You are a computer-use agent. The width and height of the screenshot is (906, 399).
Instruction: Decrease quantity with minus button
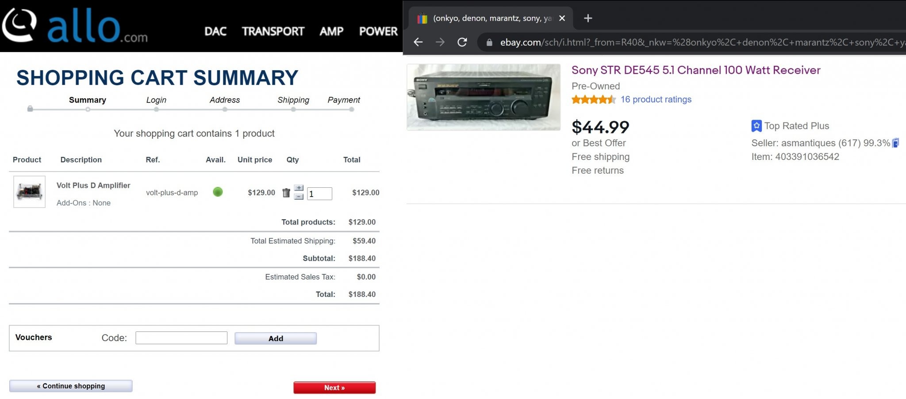[299, 196]
